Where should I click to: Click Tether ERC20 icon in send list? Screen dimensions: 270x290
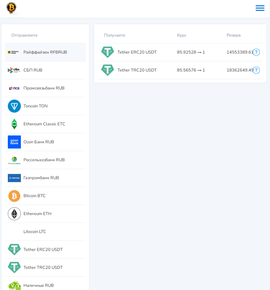click(x=14, y=250)
